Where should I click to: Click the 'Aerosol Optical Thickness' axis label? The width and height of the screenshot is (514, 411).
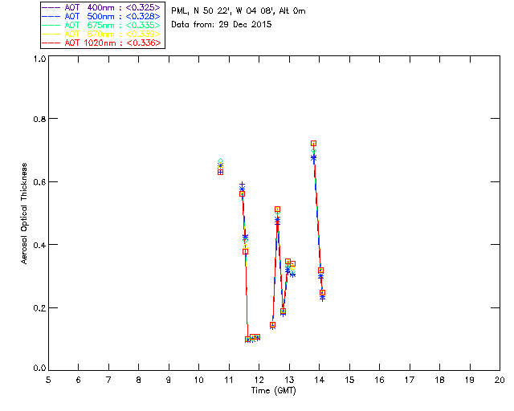click(x=24, y=214)
